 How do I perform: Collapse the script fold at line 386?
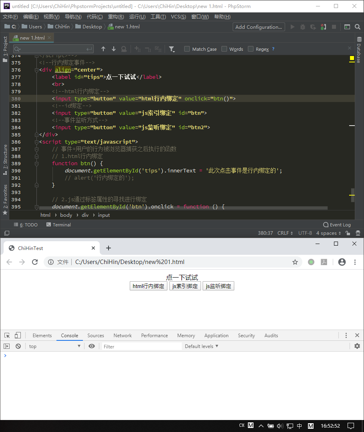pyautogui.click(x=36, y=142)
